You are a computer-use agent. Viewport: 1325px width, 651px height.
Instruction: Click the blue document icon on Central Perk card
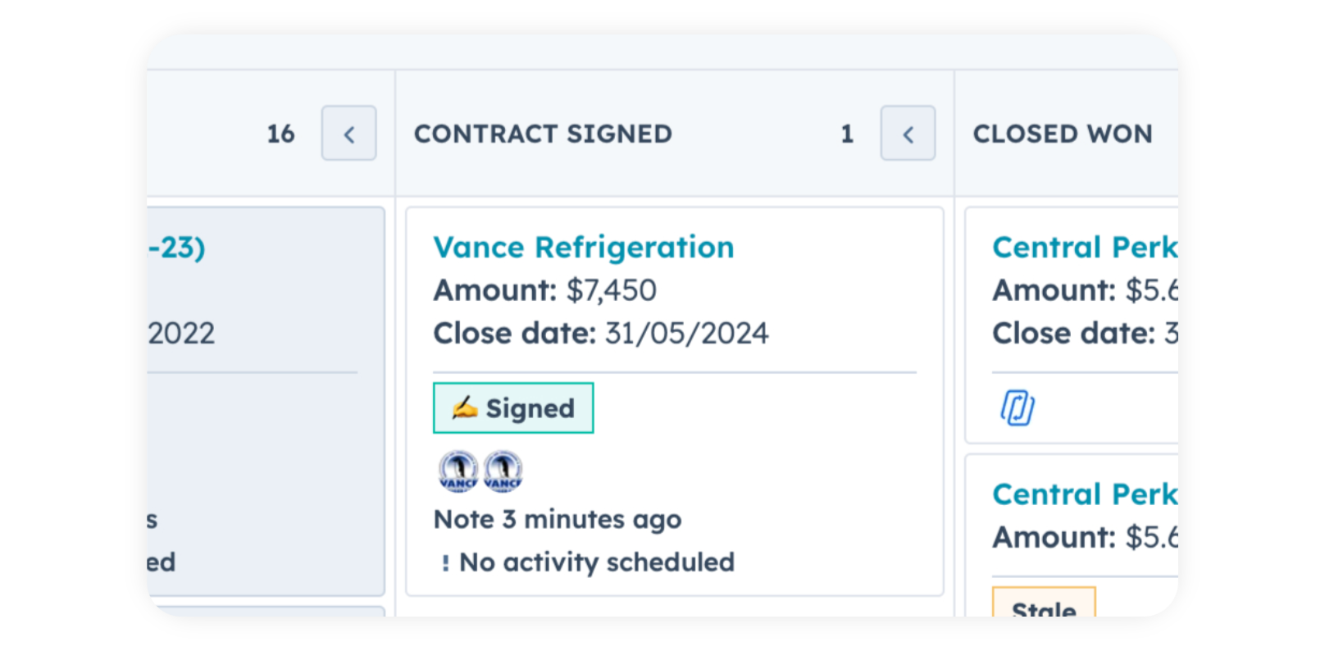click(x=1017, y=407)
